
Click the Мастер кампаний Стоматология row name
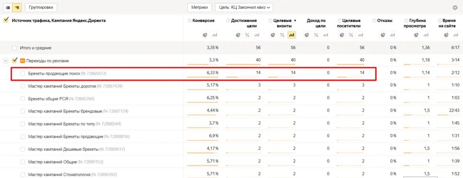[59, 175]
